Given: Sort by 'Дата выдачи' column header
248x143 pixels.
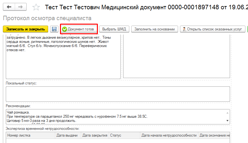Looking at the screenshot, I should pyautogui.click(x=67, y=135).
